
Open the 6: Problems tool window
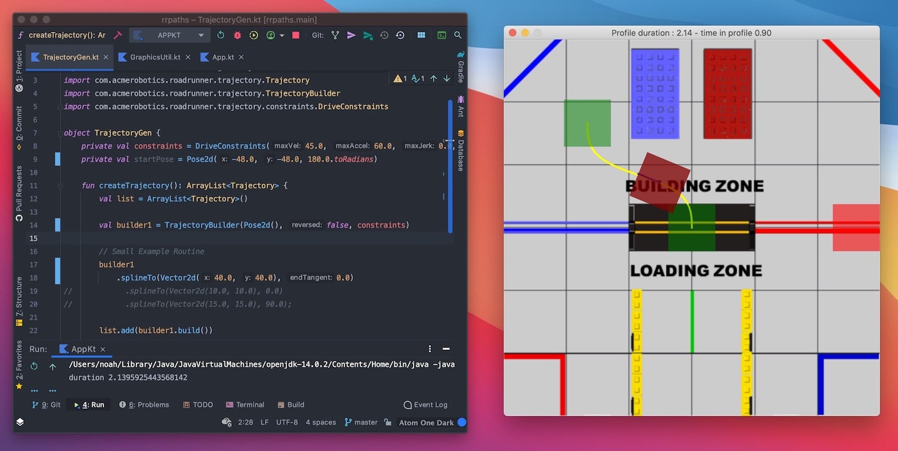tap(144, 405)
